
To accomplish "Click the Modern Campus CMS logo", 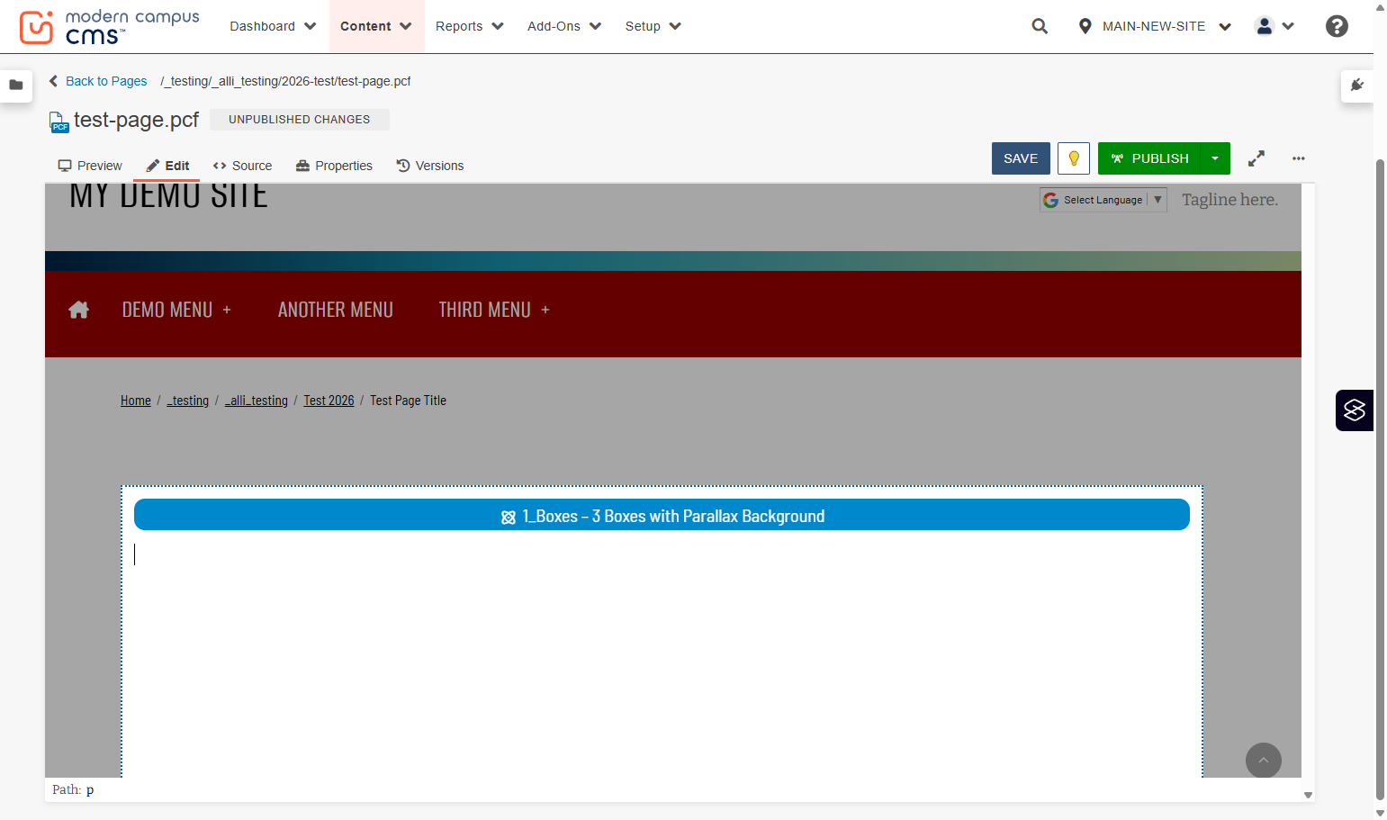I will [109, 27].
